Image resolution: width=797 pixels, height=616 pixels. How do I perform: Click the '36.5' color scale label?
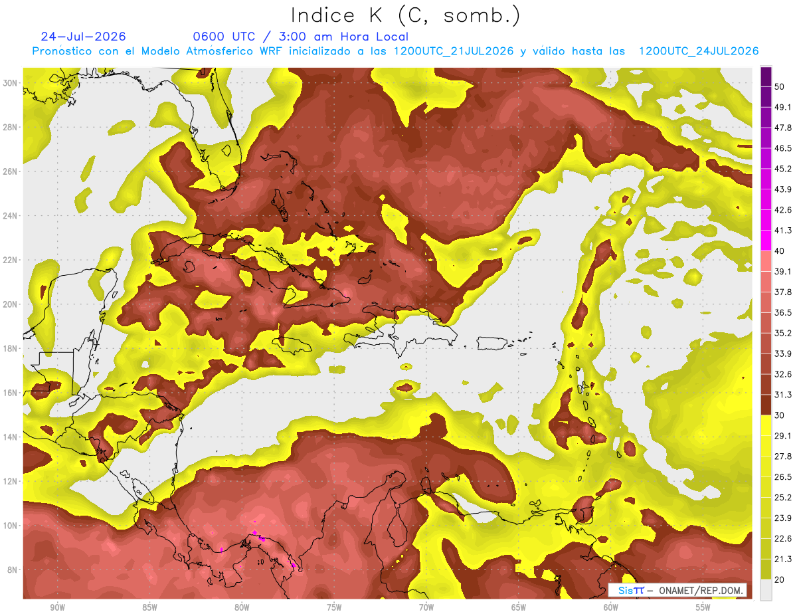pos(782,312)
